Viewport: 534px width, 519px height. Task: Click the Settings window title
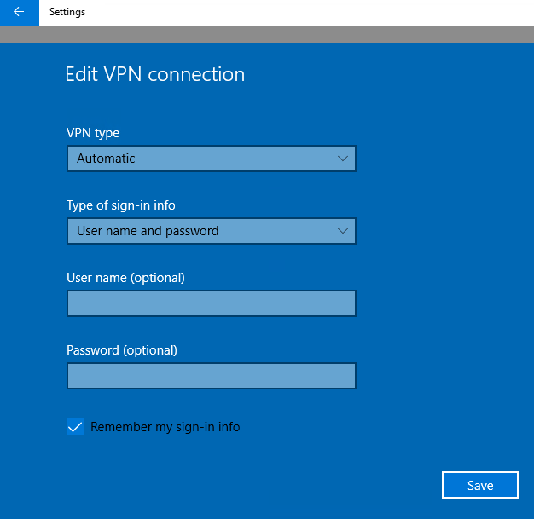click(x=67, y=12)
